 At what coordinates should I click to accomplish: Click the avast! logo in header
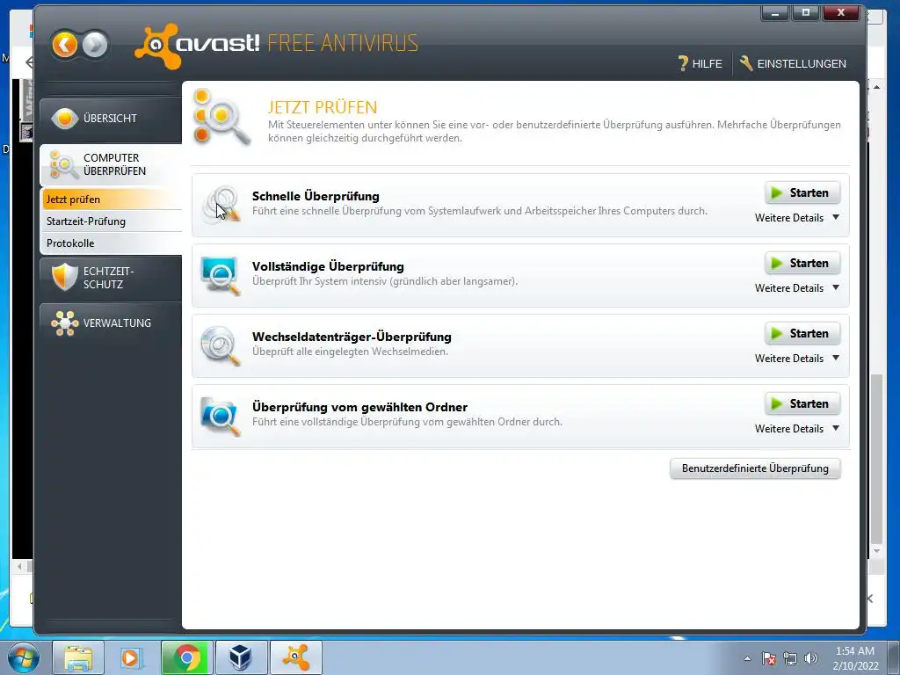(x=197, y=45)
